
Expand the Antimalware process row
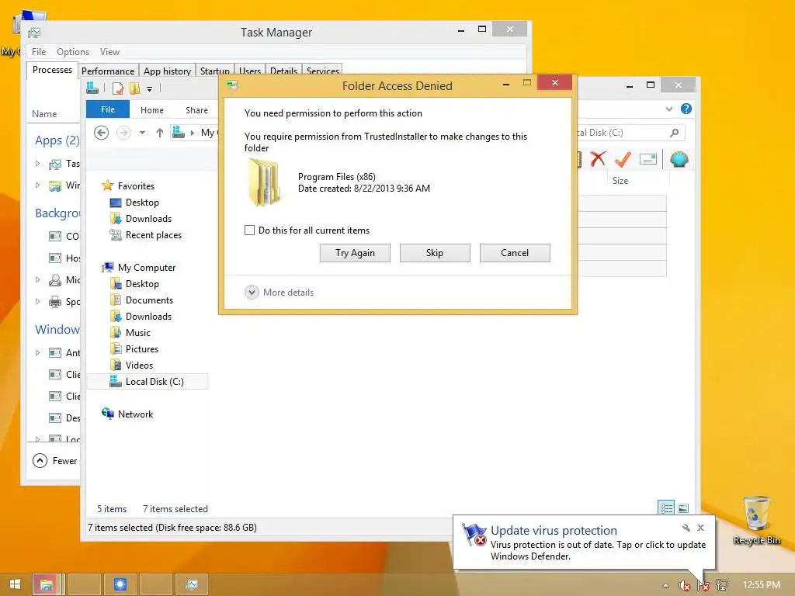(37, 352)
